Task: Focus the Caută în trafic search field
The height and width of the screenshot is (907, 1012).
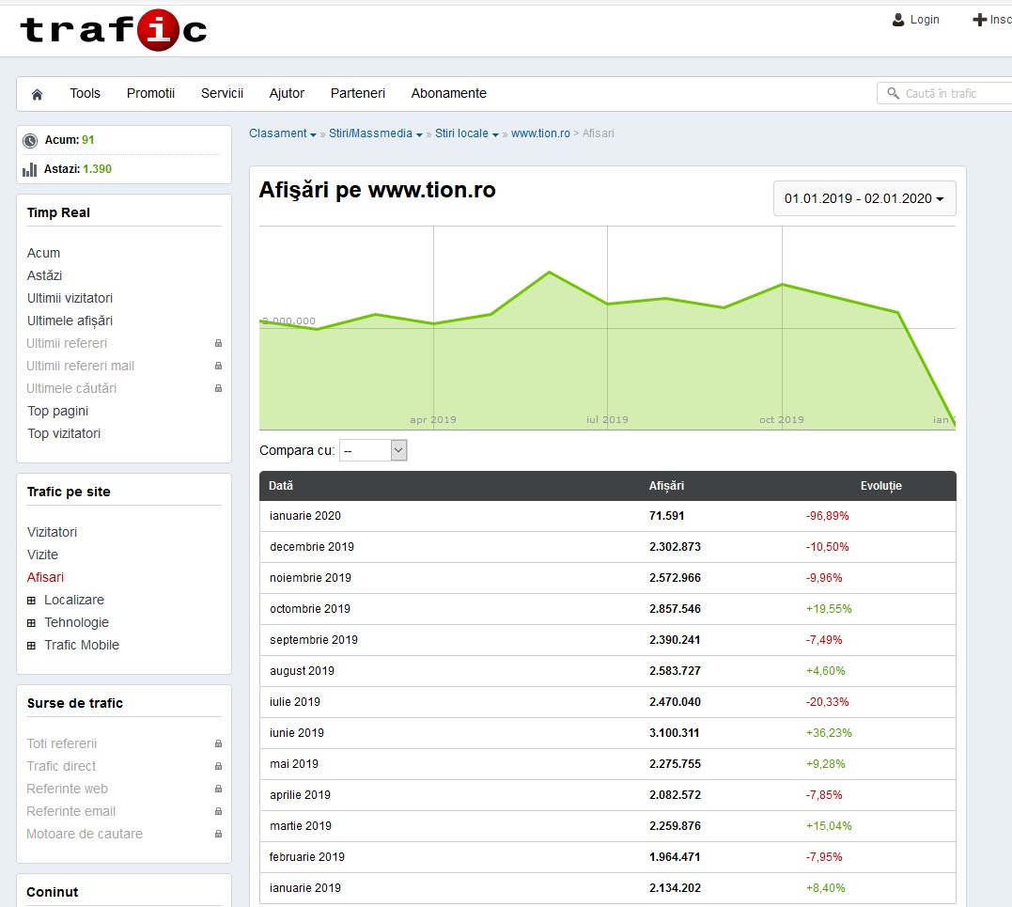Action: click(949, 94)
